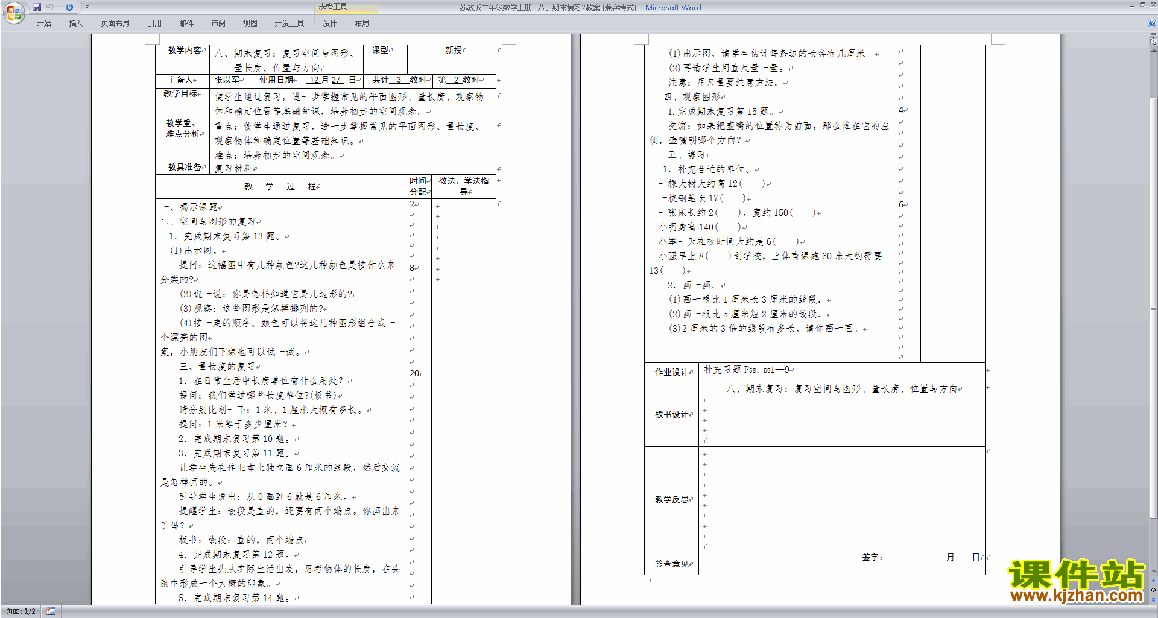Viewport: 1158px width, 618px height.
Task: Open Word Help question mark icon
Action: coord(1153,23)
